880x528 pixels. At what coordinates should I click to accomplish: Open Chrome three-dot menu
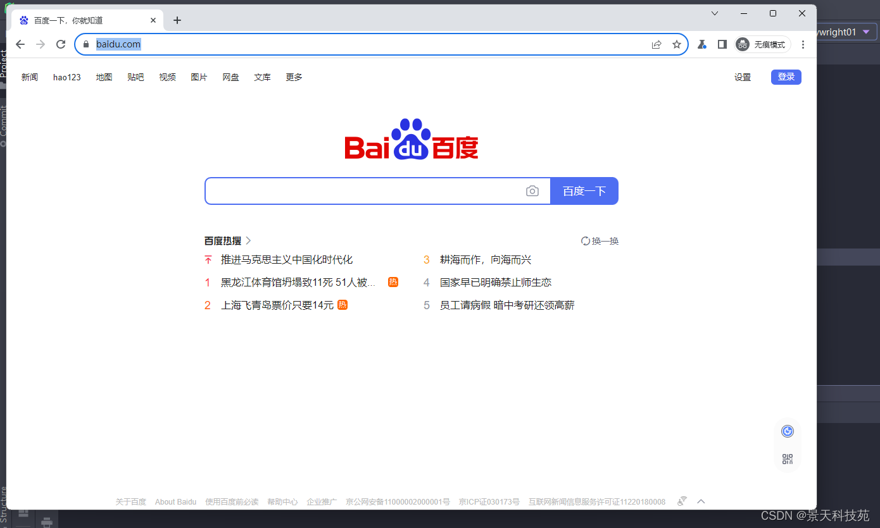(x=803, y=44)
